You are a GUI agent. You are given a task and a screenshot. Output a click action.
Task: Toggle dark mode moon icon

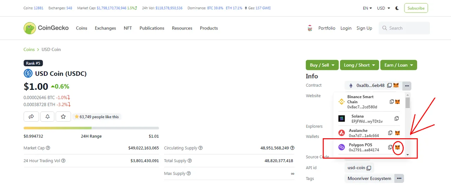(397, 8)
